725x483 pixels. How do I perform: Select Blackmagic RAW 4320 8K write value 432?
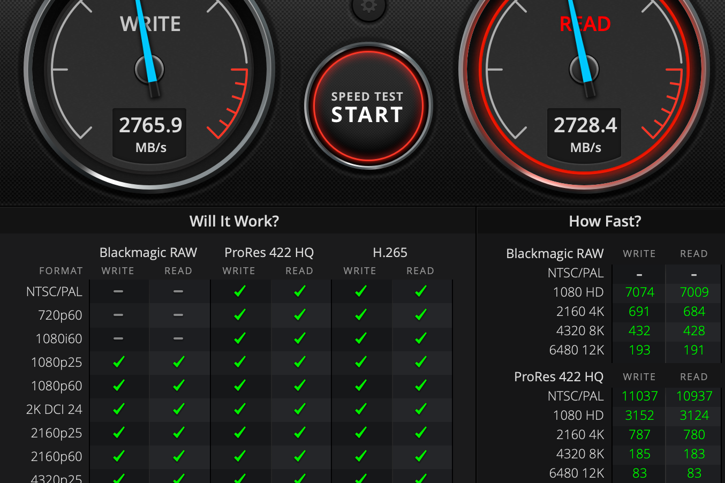pos(639,331)
